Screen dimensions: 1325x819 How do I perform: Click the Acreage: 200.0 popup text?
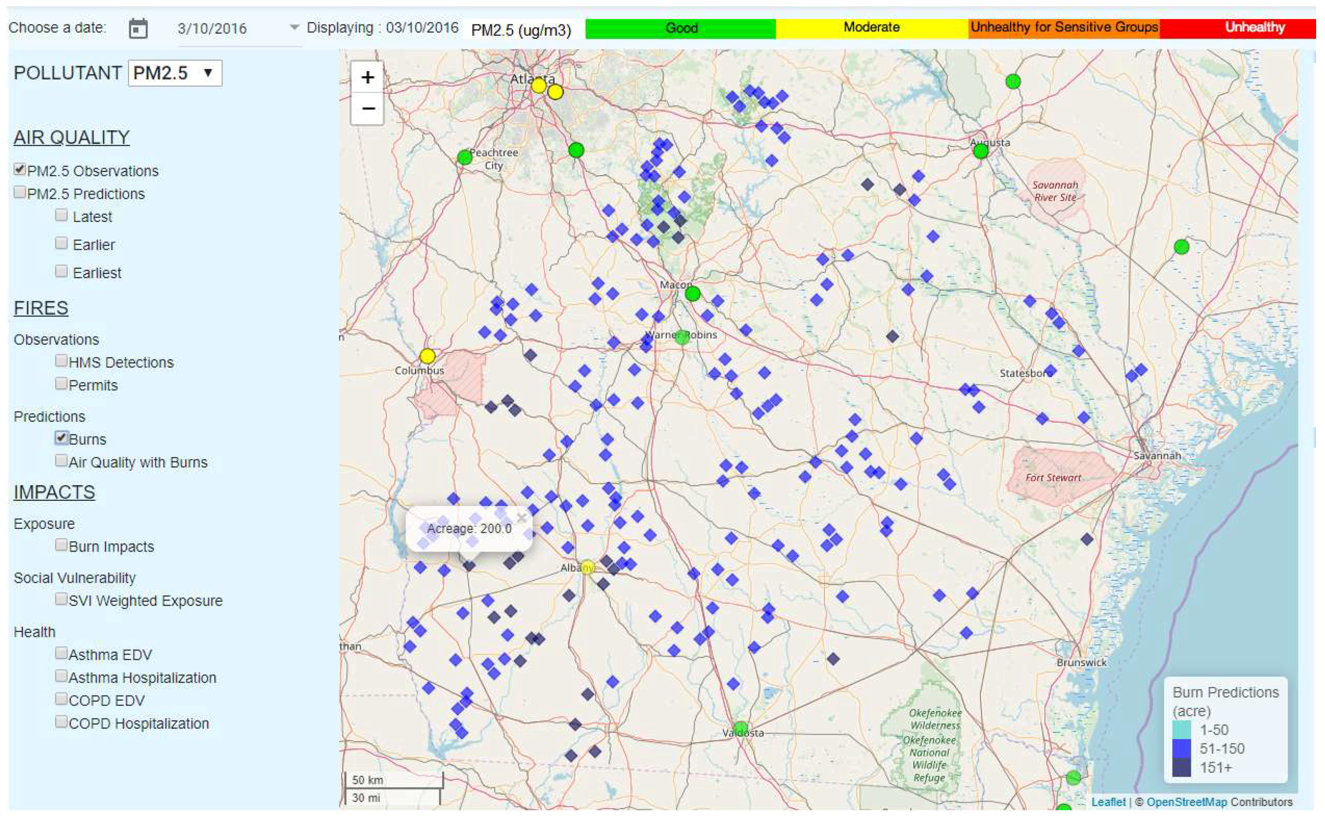click(x=469, y=529)
